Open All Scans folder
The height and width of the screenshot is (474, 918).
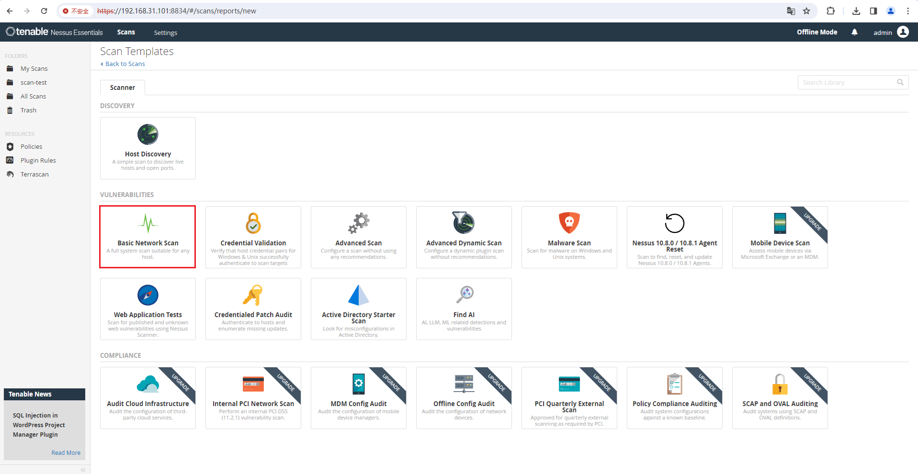[x=33, y=96]
